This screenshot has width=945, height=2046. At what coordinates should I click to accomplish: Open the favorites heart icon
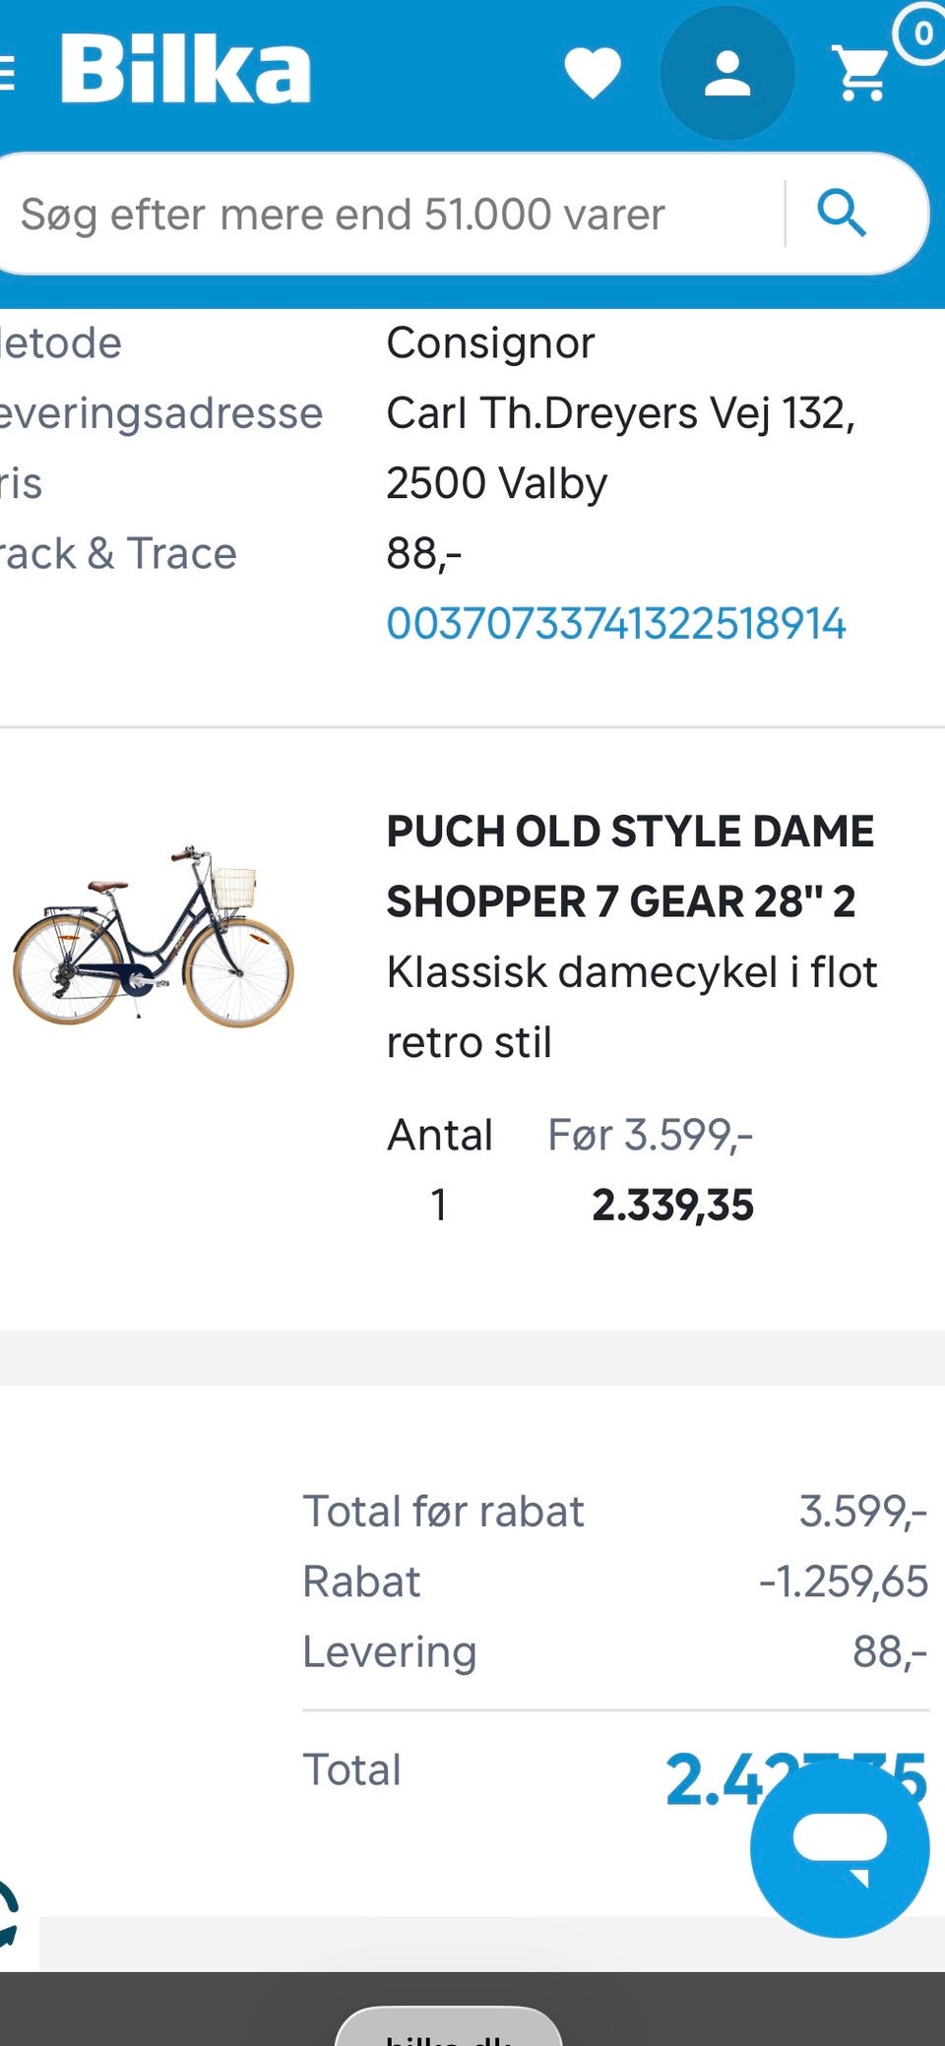pos(593,73)
